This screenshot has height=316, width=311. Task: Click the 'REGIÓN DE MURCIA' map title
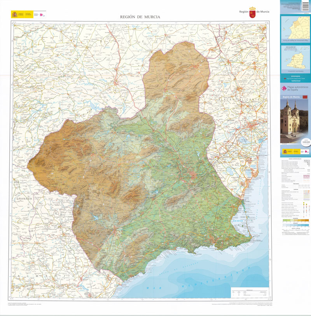(x=140, y=17)
